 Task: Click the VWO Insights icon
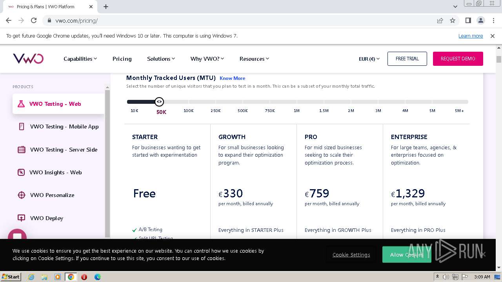click(x=21, y=172)
